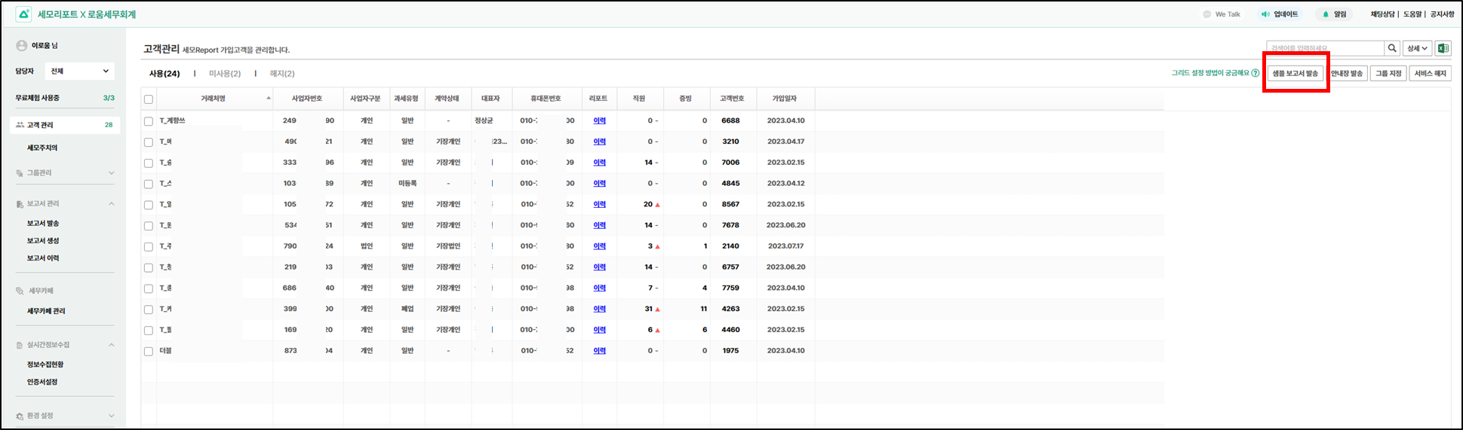1463x430 pixels.
Task: Click the 서비스 해지 button
Action: [1430, 73]
